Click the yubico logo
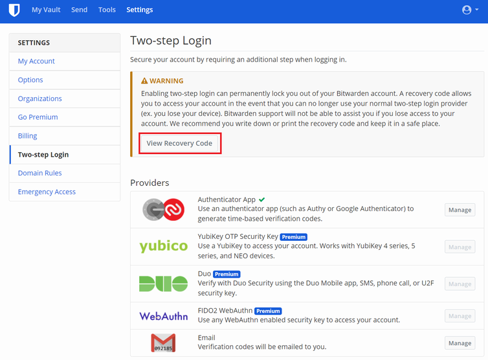The width and height of the screenshot is (488, 360). click(163, 246)
